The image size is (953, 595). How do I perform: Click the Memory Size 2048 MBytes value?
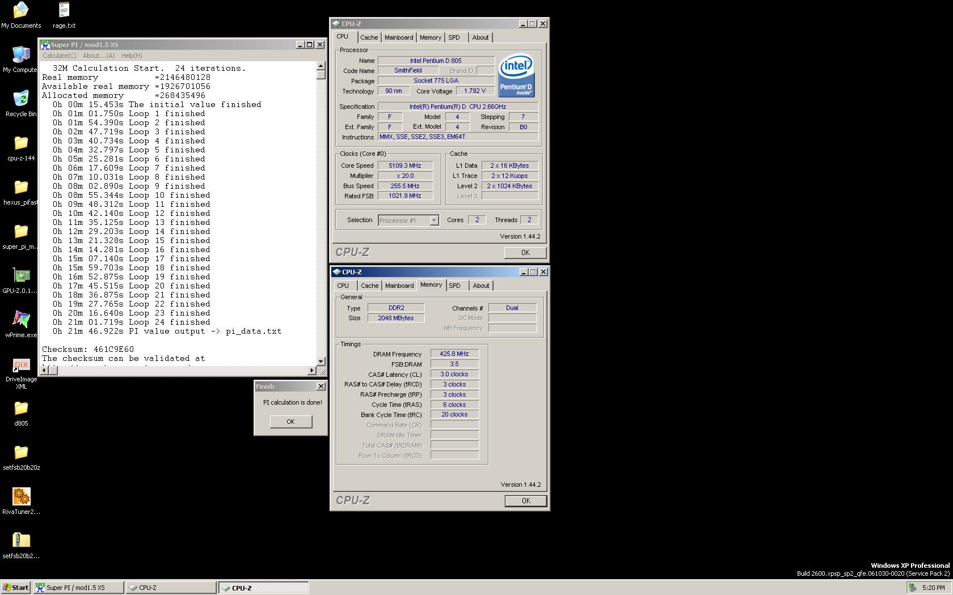click(396, 318)
